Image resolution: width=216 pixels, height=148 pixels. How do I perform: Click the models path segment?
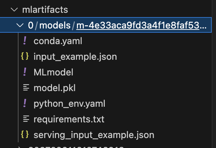[x=55, y=26]
